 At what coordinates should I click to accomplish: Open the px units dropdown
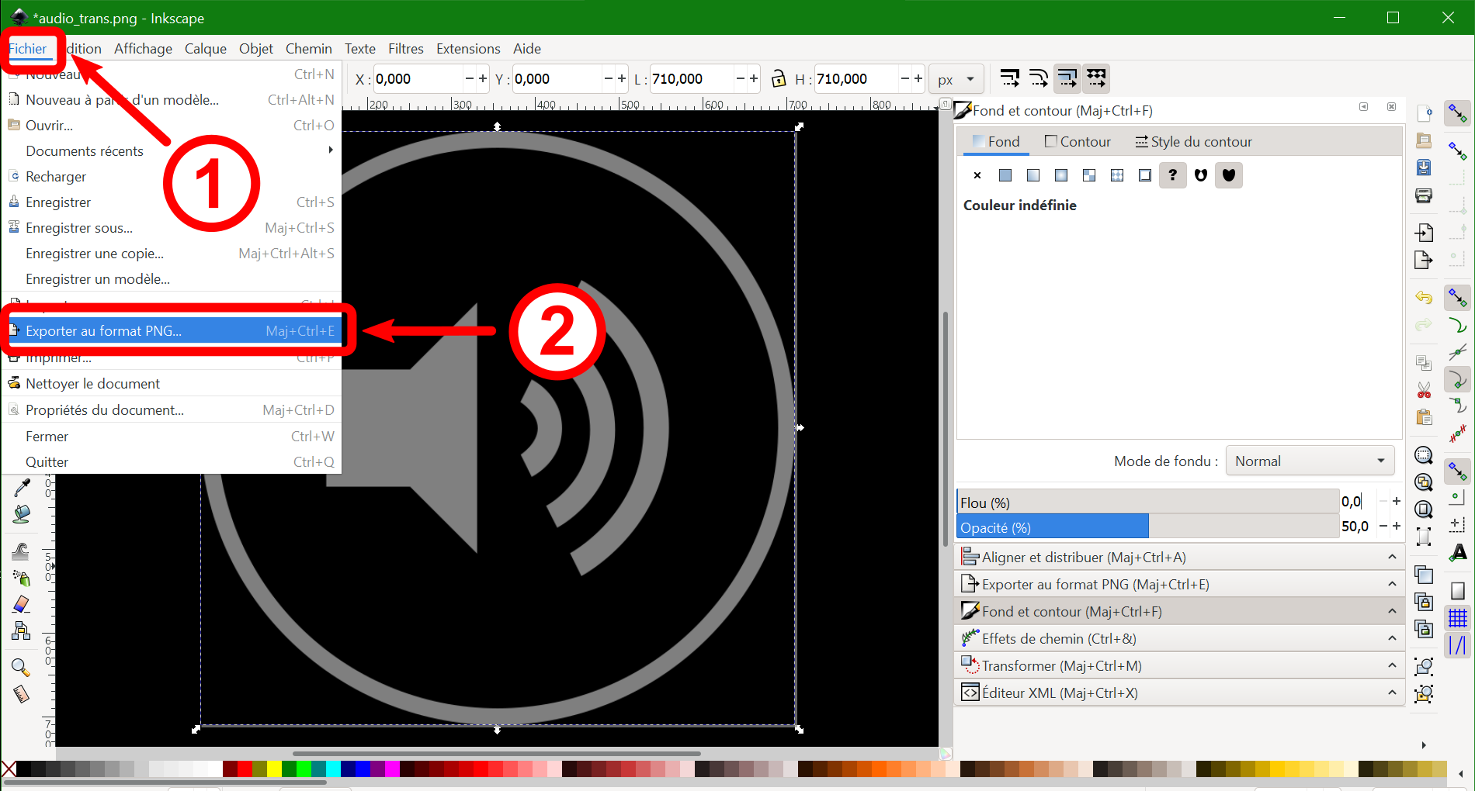(x=956, y=79)
